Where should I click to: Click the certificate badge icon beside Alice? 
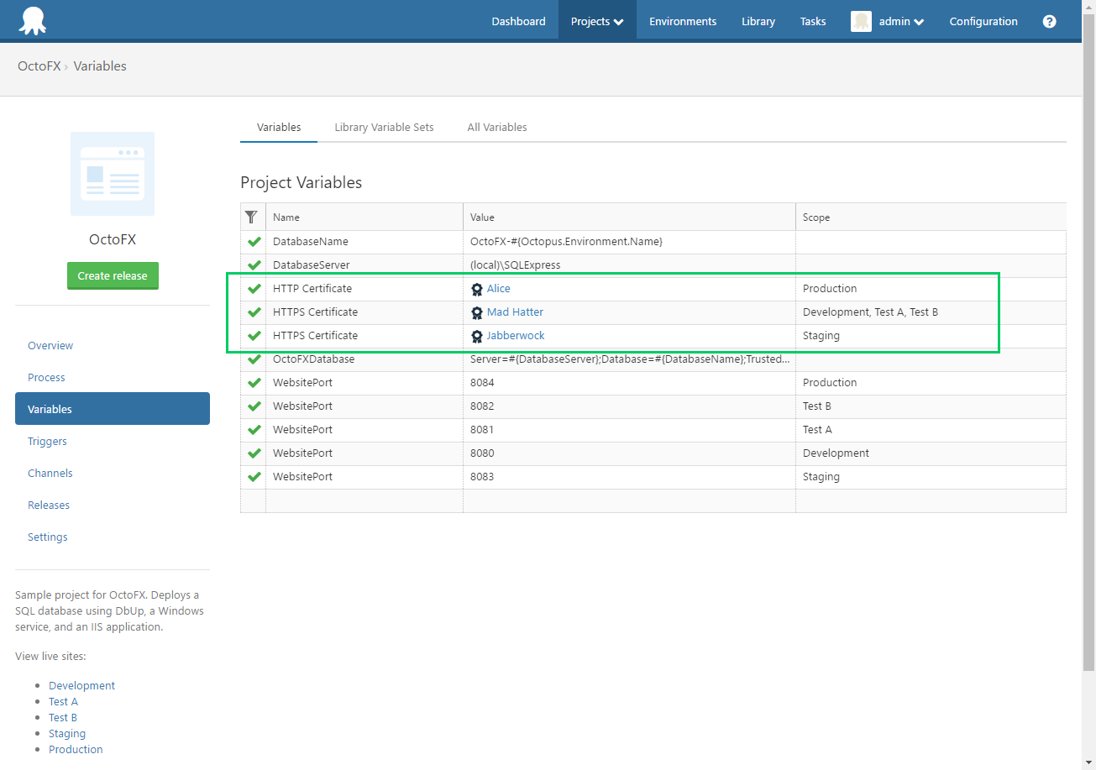coord(478,288)
